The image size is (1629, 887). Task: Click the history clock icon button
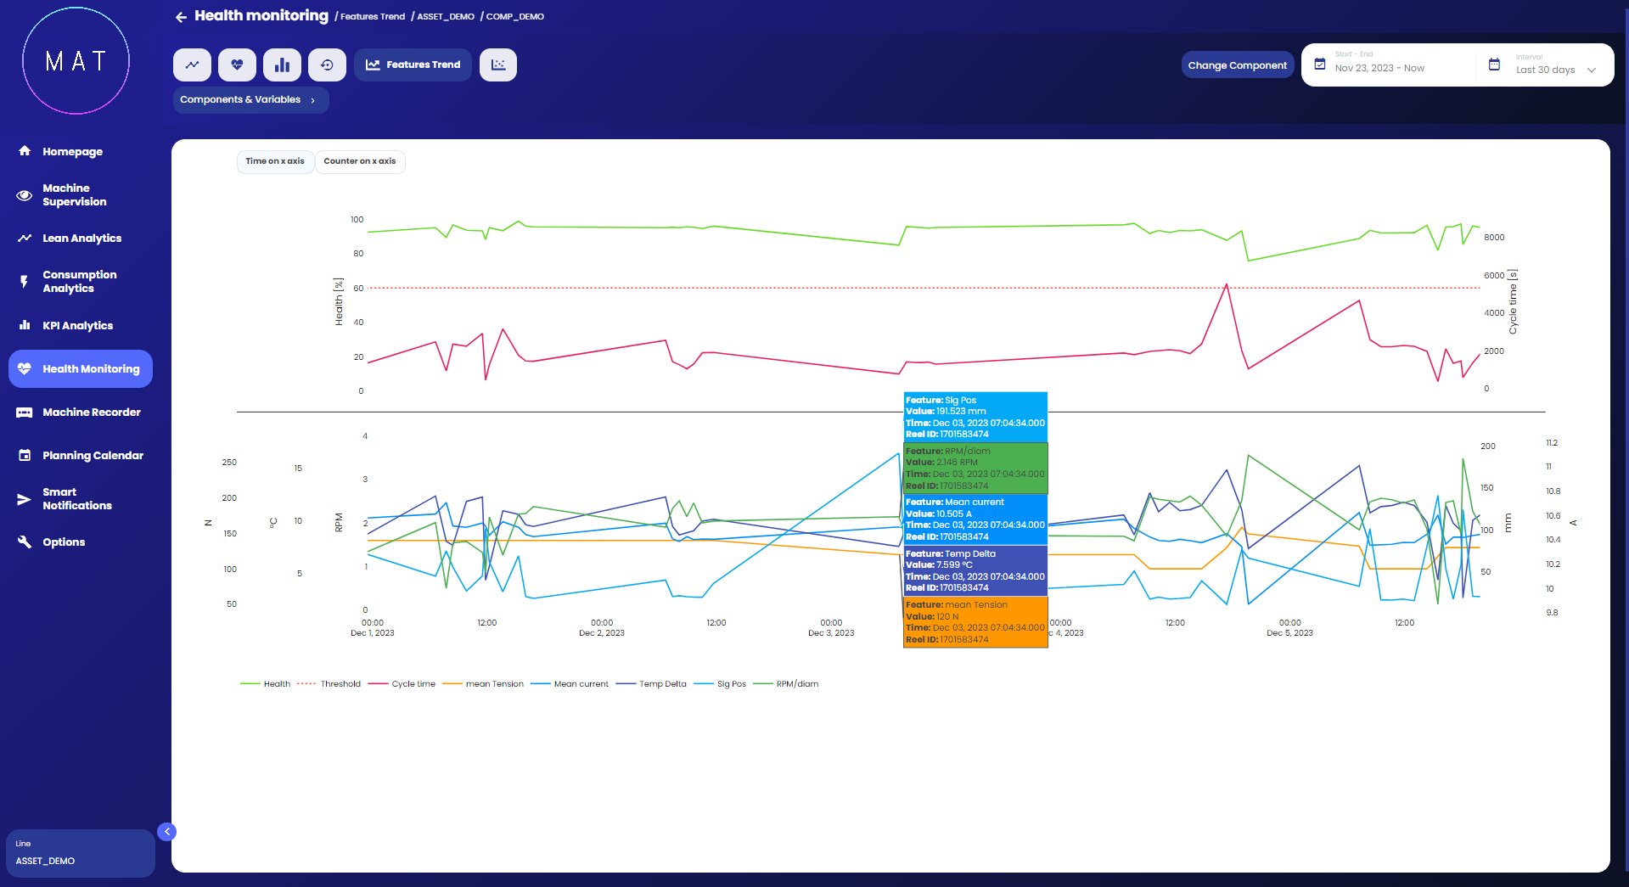point(327,65)
